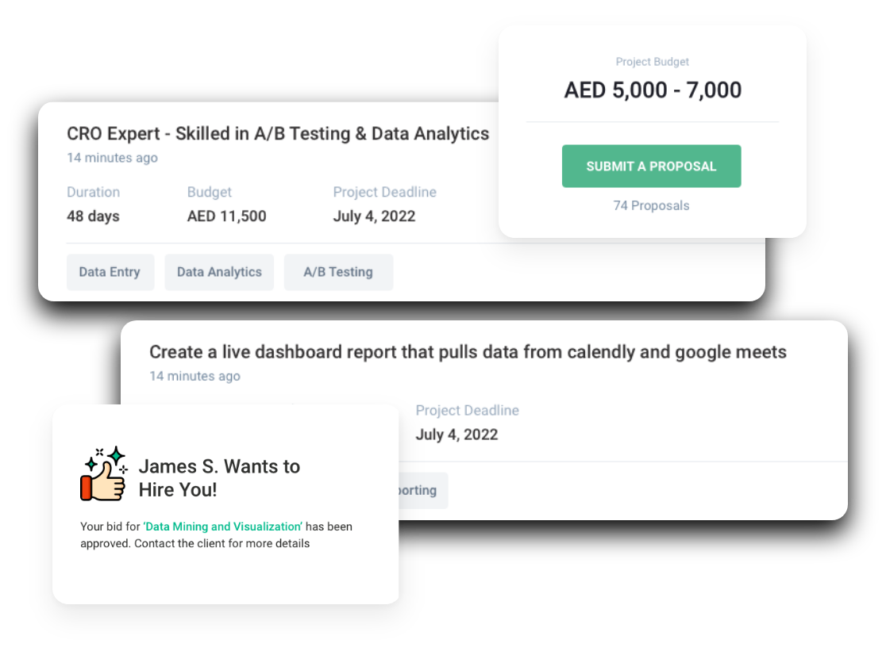Click the CRO Expert July 4, 2022 deadline
This screenshot has height=655, width=886.
(374, 216)
